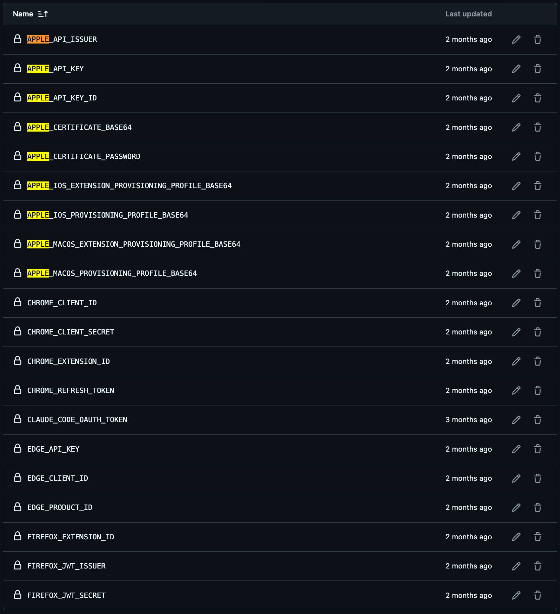Delete the EDGE_API_KEY secret
Image resolution: width=560 pixels, height=614 pixels.
538,449
